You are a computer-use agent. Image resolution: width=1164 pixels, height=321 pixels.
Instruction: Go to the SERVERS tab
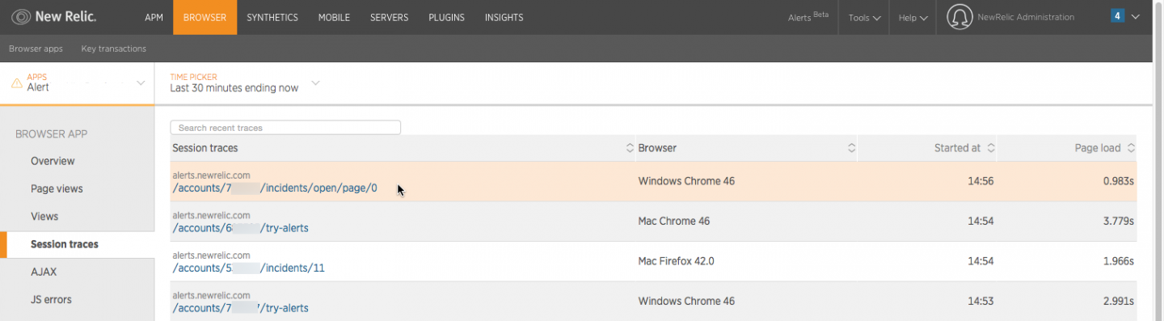389,17
